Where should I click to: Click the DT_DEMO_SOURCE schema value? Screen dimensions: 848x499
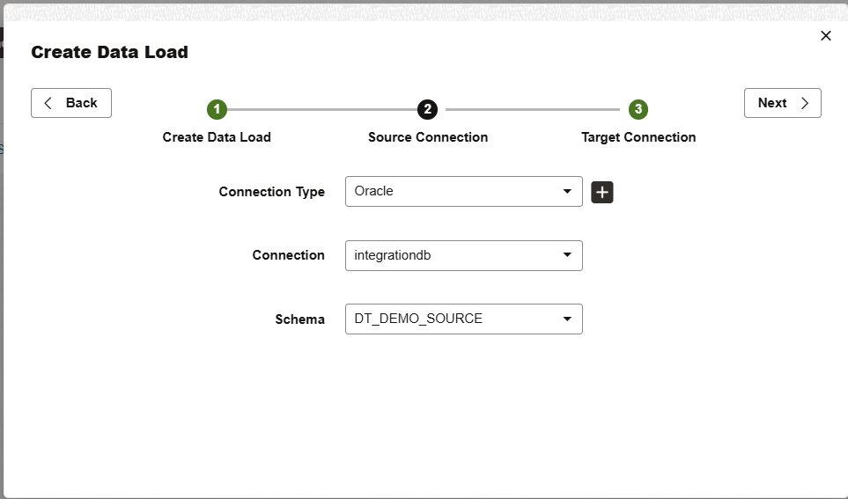pos(418,319)
